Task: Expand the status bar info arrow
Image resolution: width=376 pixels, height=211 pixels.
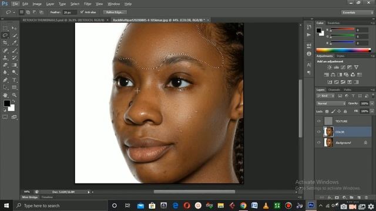Action: pos(89,192)
